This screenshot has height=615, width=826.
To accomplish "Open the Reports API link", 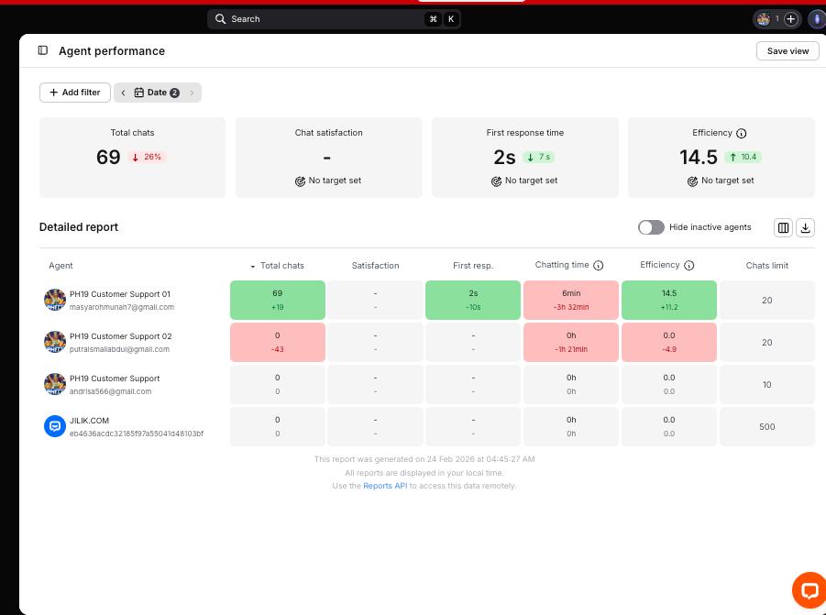I will tap(385, 486).
